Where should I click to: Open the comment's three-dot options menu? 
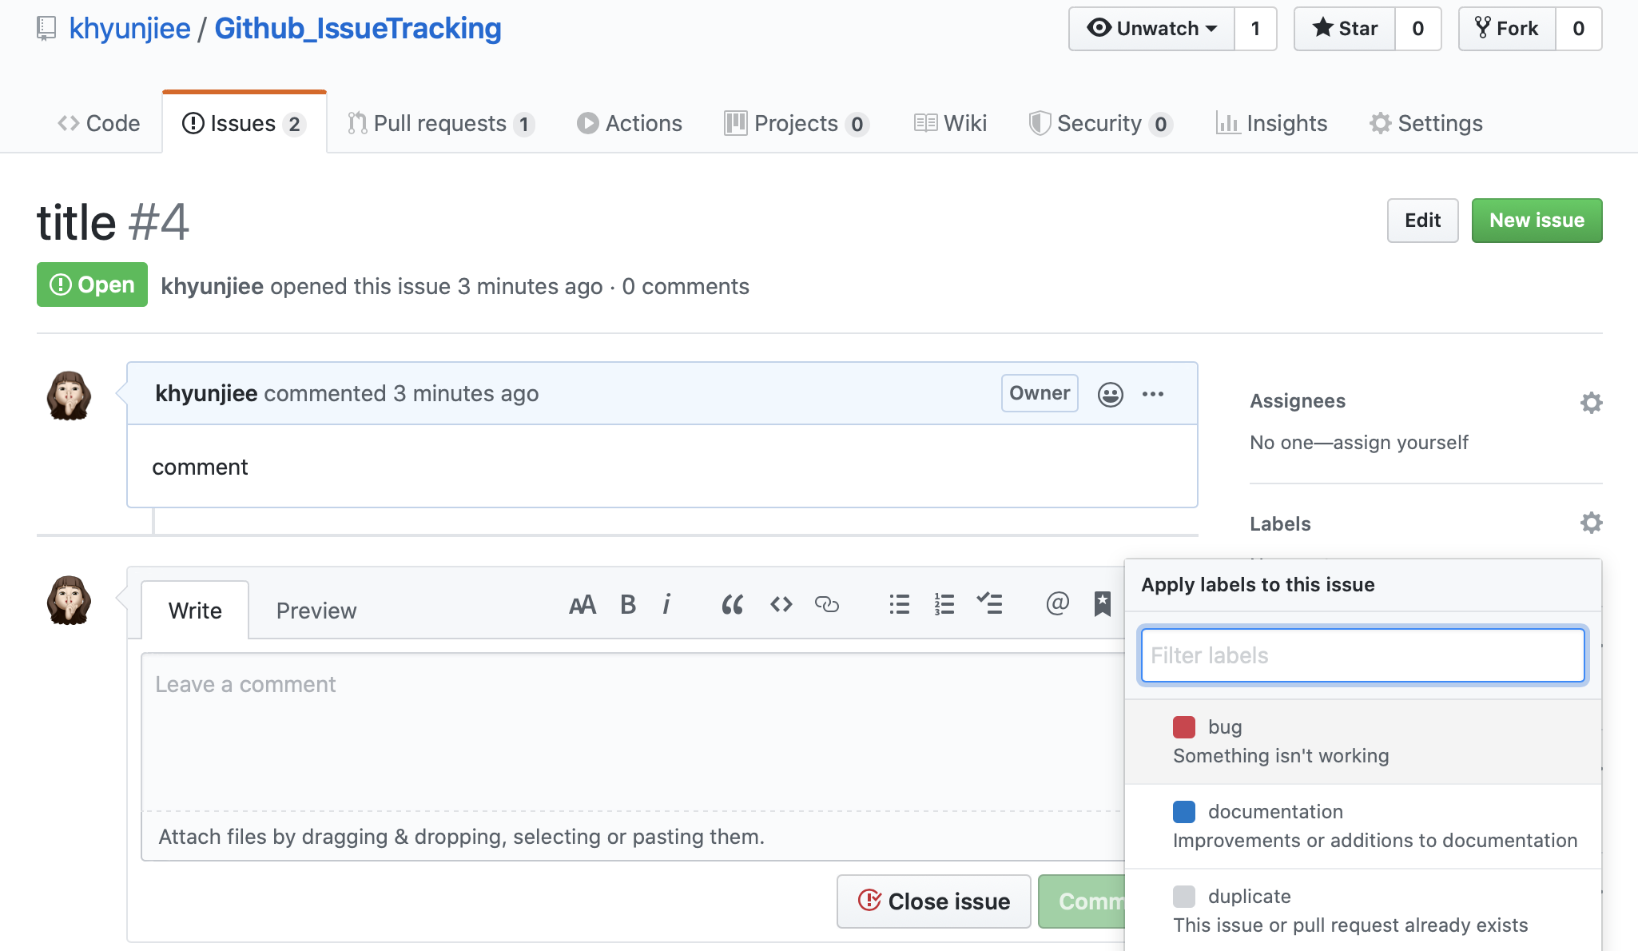(x=1152, y=394)
